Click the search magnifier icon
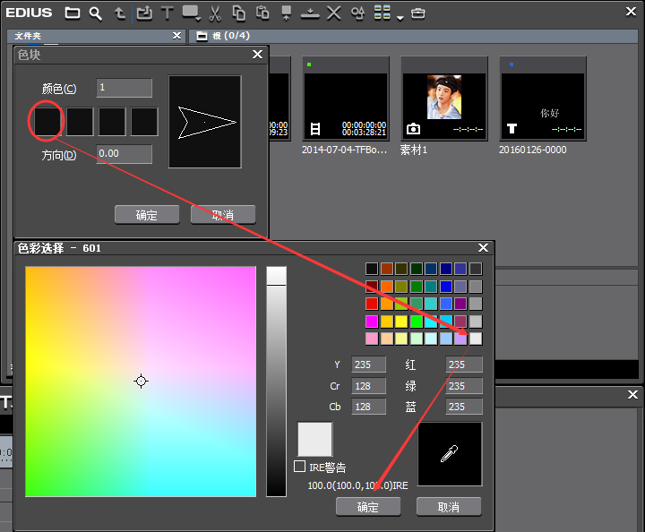This screenshot has width=645, height=532. pos(96,13)
